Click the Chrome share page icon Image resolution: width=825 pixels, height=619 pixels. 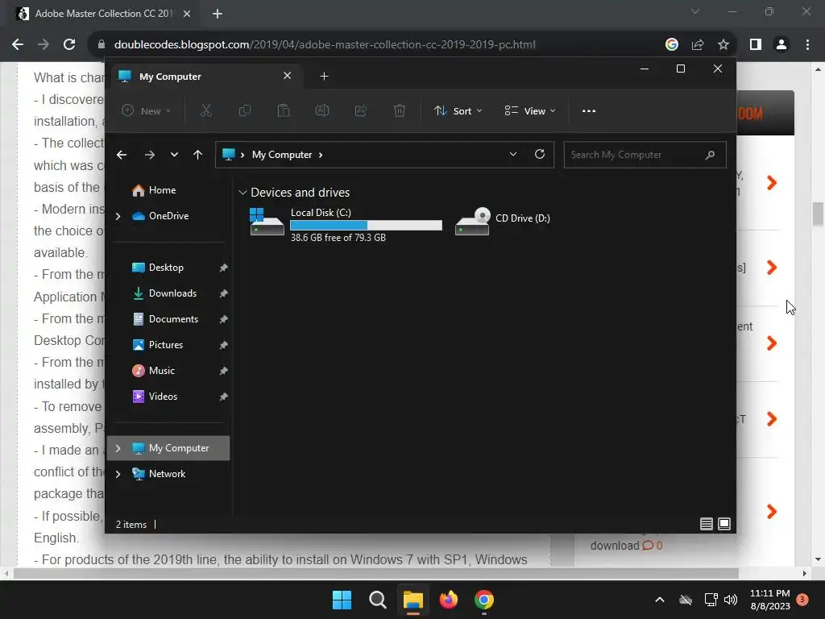[x=698, y=45]
